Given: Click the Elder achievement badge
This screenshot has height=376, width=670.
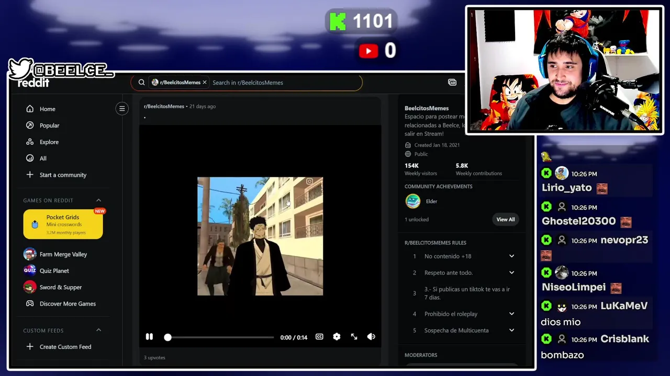Looking at the screenshot, I should [413, 201].
